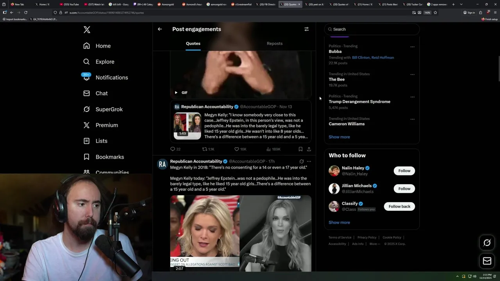Click browser Sign in button
Screen dimensions: 500x281
point(469,12)
